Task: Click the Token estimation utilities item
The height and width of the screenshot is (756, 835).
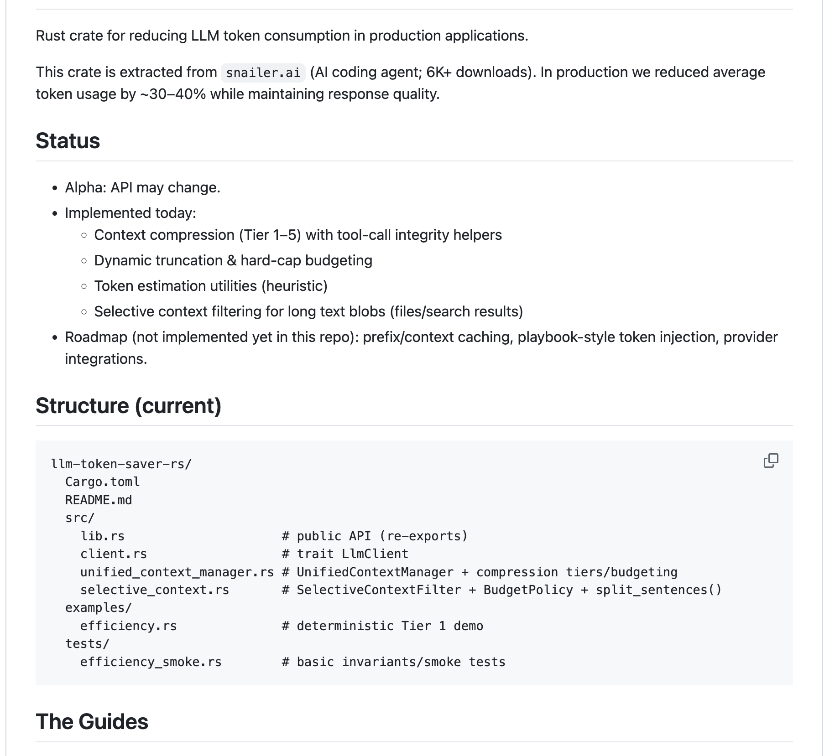Action: coord(210,286)
